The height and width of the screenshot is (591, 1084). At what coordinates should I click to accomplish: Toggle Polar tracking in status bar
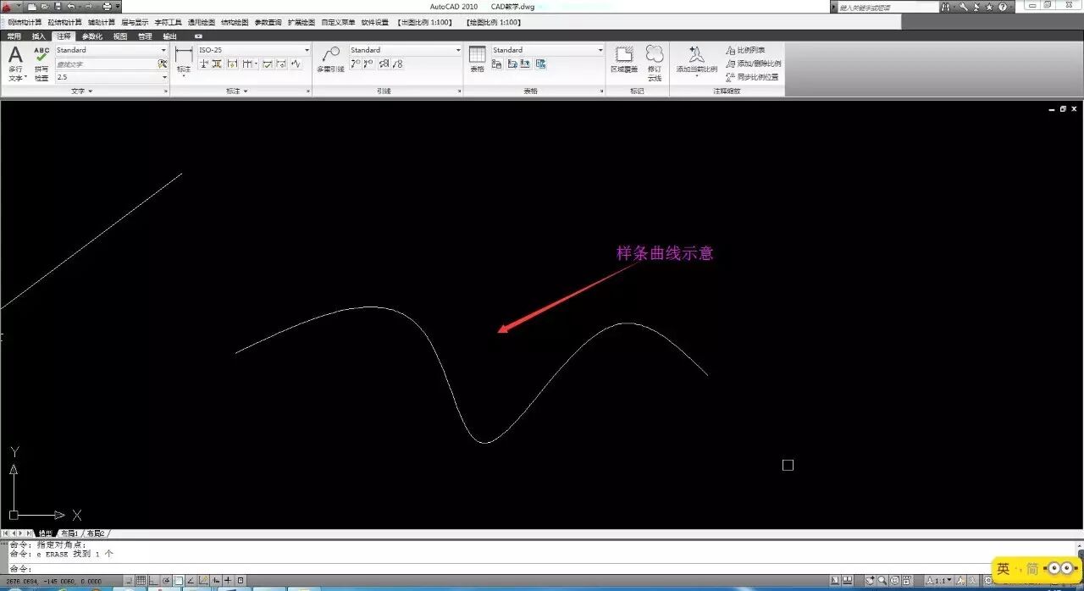[166, 581]
